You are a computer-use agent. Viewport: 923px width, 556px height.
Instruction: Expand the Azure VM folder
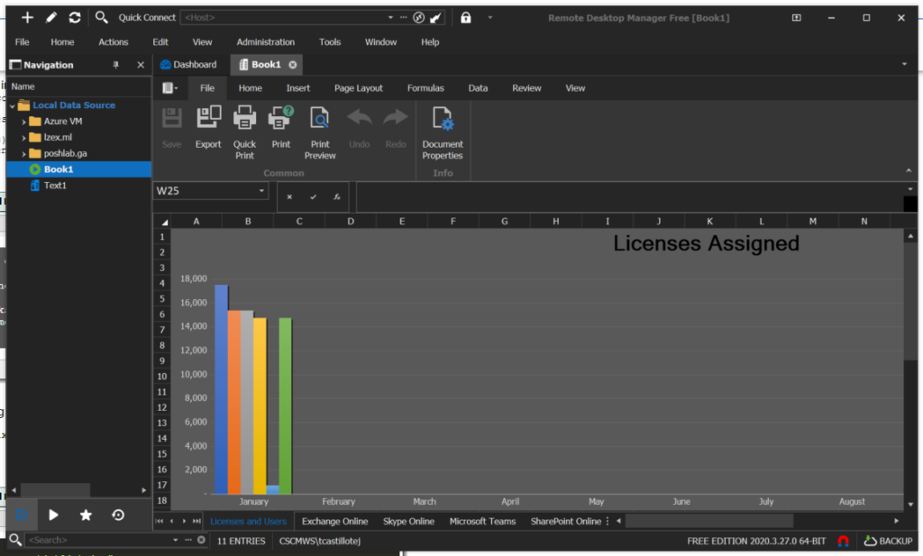pyautogui.click(x=24, y=122)
